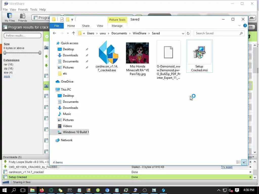Viewport: 259px width, 194px height.
Task: Select This PC in navigation pane
Action: pyautogui.click(x=66, y=90)
